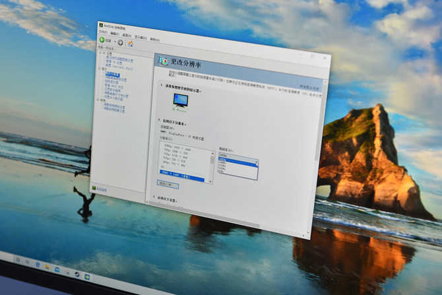442x295 pixels.
Task: Click resolution list scrollbar up arrow
Action: pyautogui.click(x=213, y=154)
